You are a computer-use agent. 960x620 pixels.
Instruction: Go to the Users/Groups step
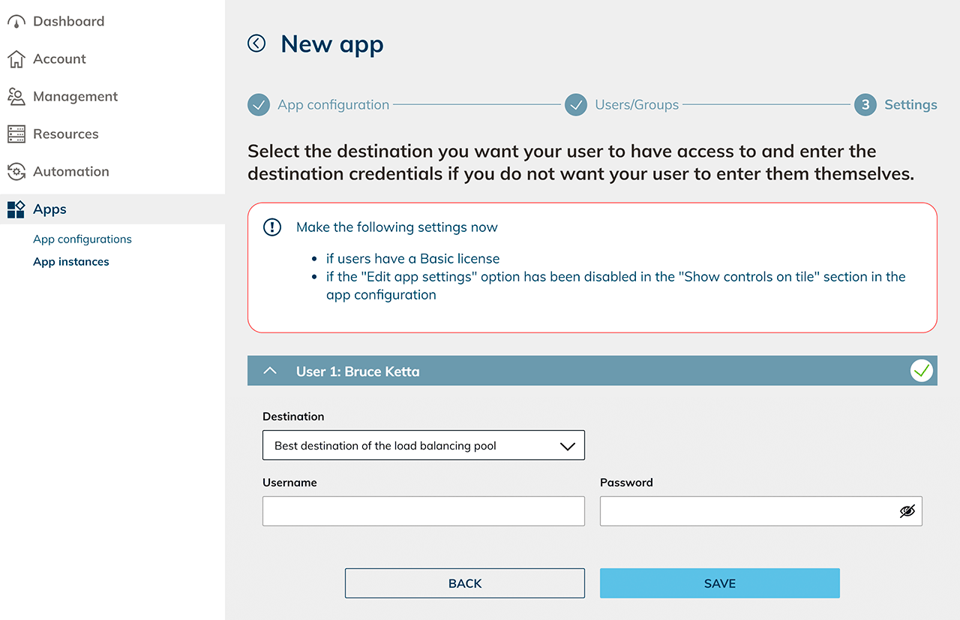636,105
